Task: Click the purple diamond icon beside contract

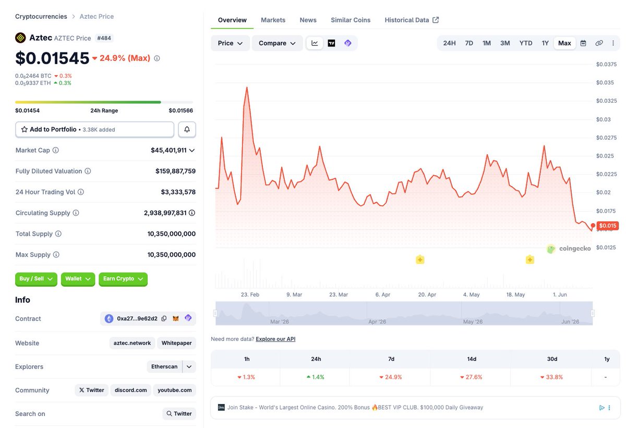Action: coord(188,318)
